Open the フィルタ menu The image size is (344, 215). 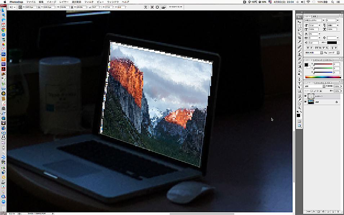point(89,2)
